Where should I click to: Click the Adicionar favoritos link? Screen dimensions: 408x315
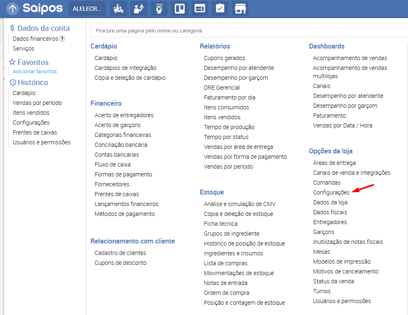tap(35, 72)
